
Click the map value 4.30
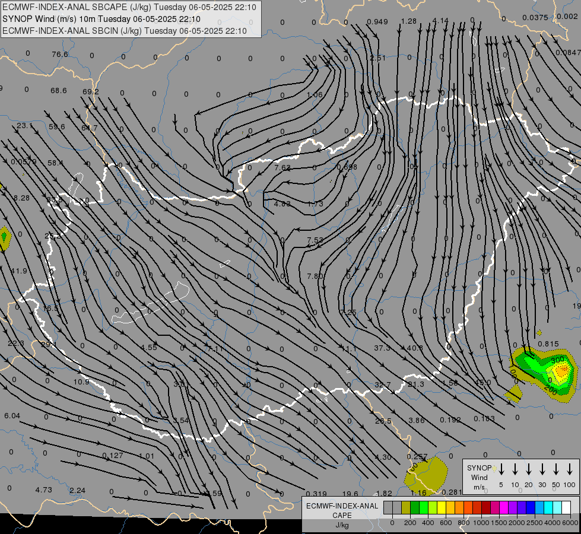point(383,457)
